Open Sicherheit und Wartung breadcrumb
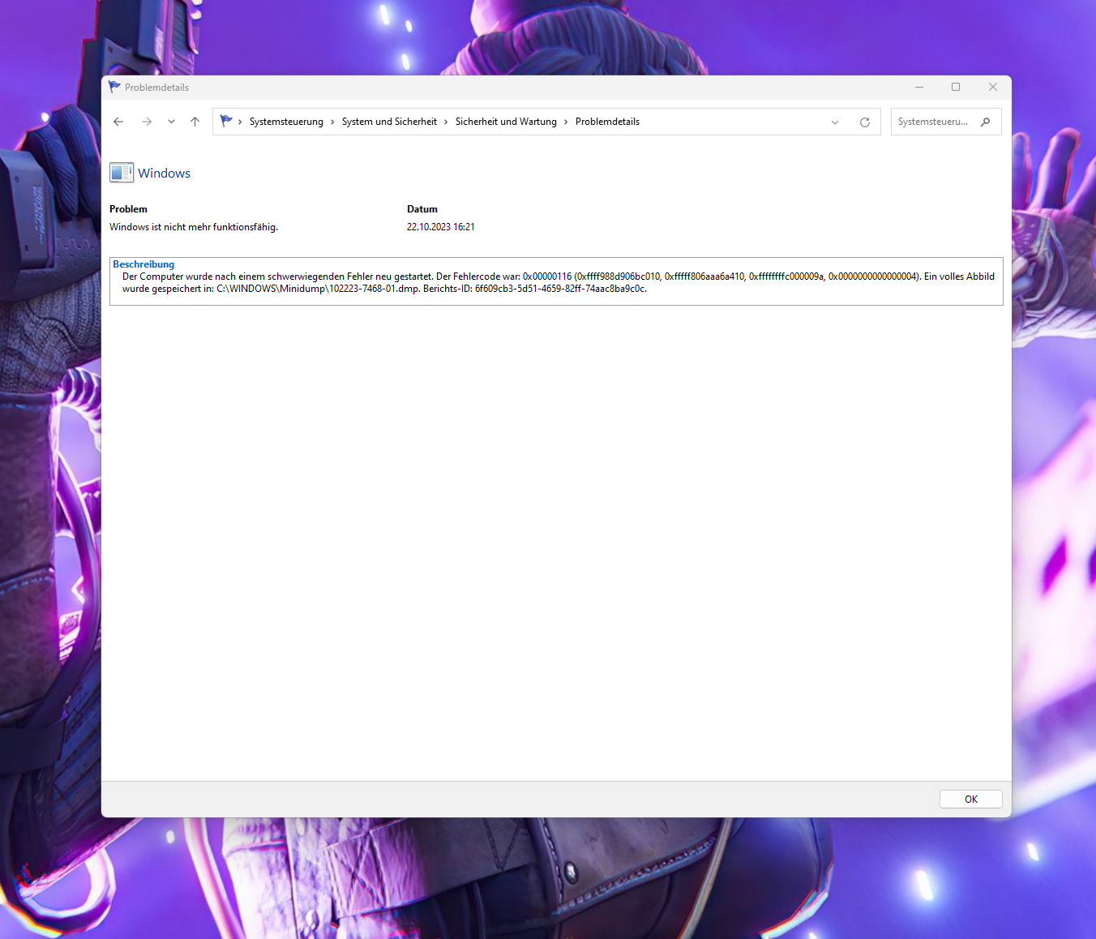The height and width of the screenshot is (939, 1096). click(506, 122)
